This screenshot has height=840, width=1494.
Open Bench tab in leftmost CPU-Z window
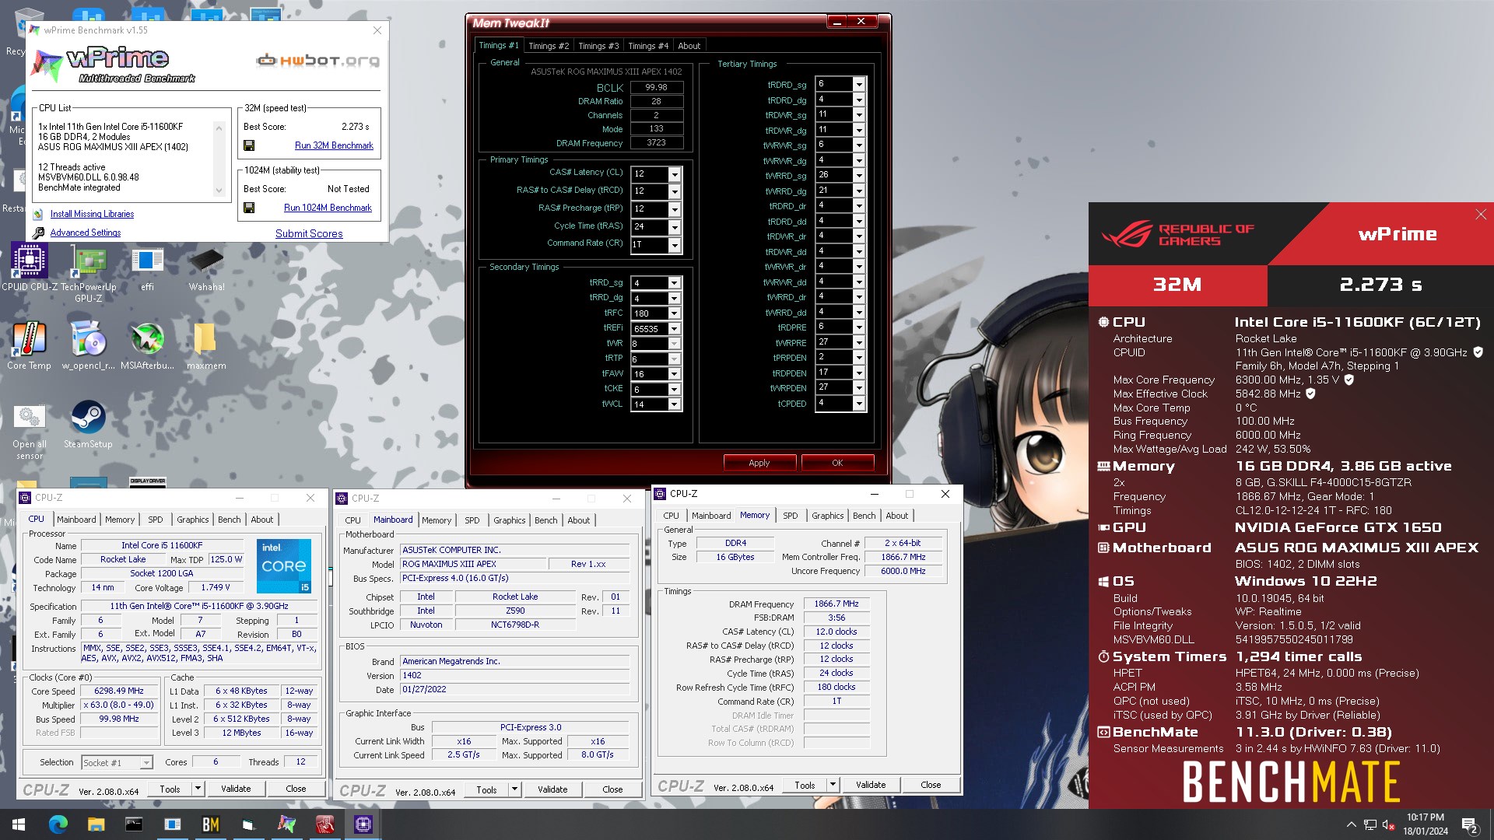point(230,520)
